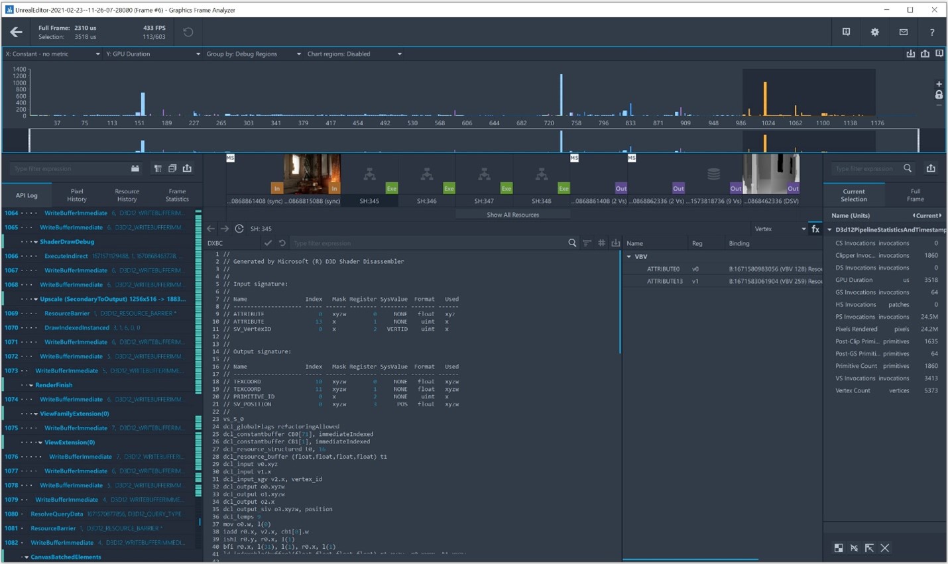Viewport: 948px width, 564px height.
Task: Open help with the question mark icon
Action: tap(931, 32)
